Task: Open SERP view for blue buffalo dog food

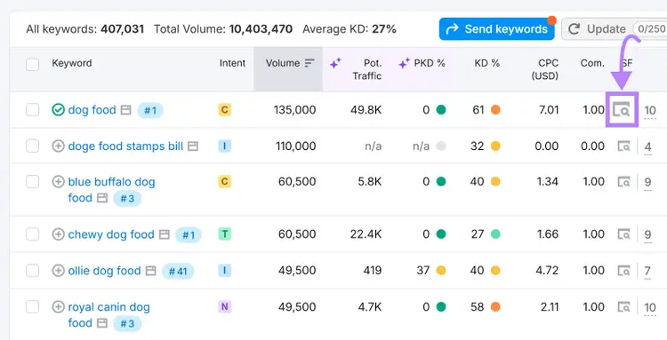Action: (624, 182)
